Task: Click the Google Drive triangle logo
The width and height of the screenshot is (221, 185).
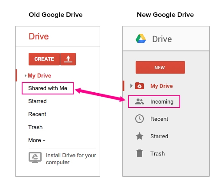Action: (x=141, y=39)
